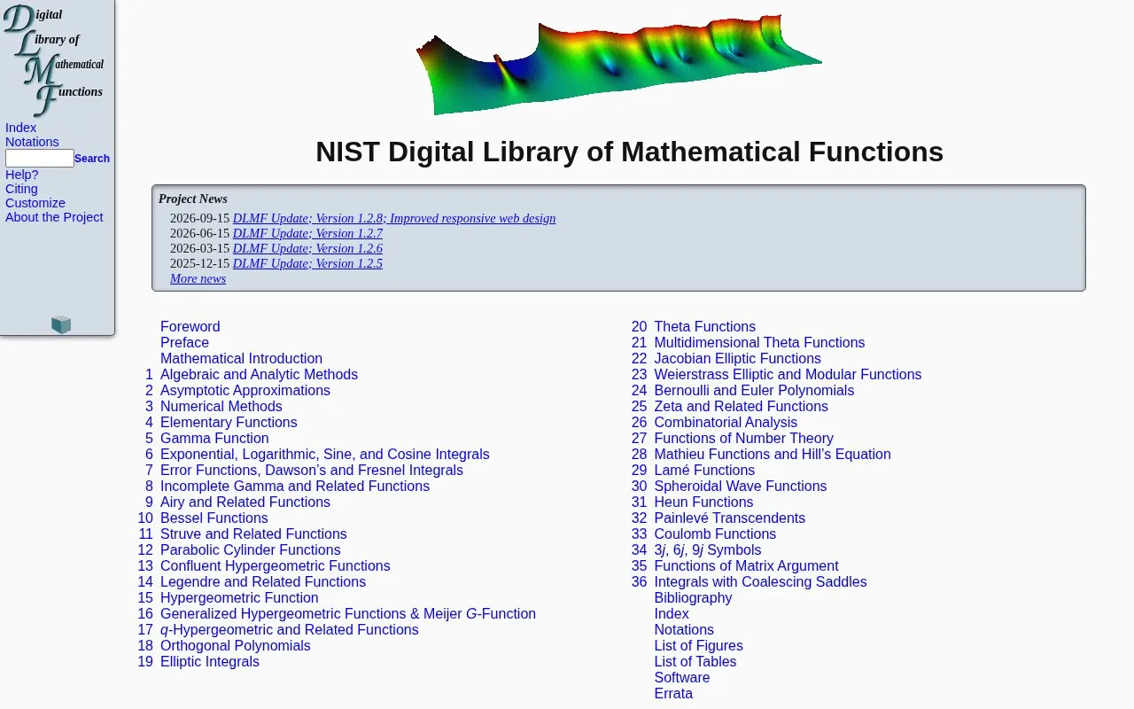Open chapter 20 Theta Functions
The image size is (1134, 709).
pos(704,326)
